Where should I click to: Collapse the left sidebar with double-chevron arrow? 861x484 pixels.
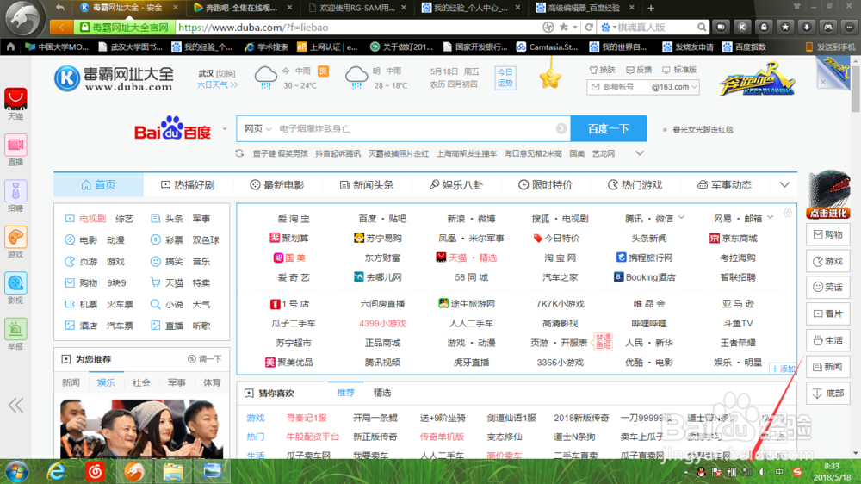[15, 406]
